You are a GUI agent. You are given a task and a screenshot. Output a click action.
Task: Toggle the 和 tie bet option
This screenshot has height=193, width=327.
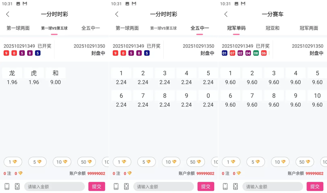(x=56, y=77)
